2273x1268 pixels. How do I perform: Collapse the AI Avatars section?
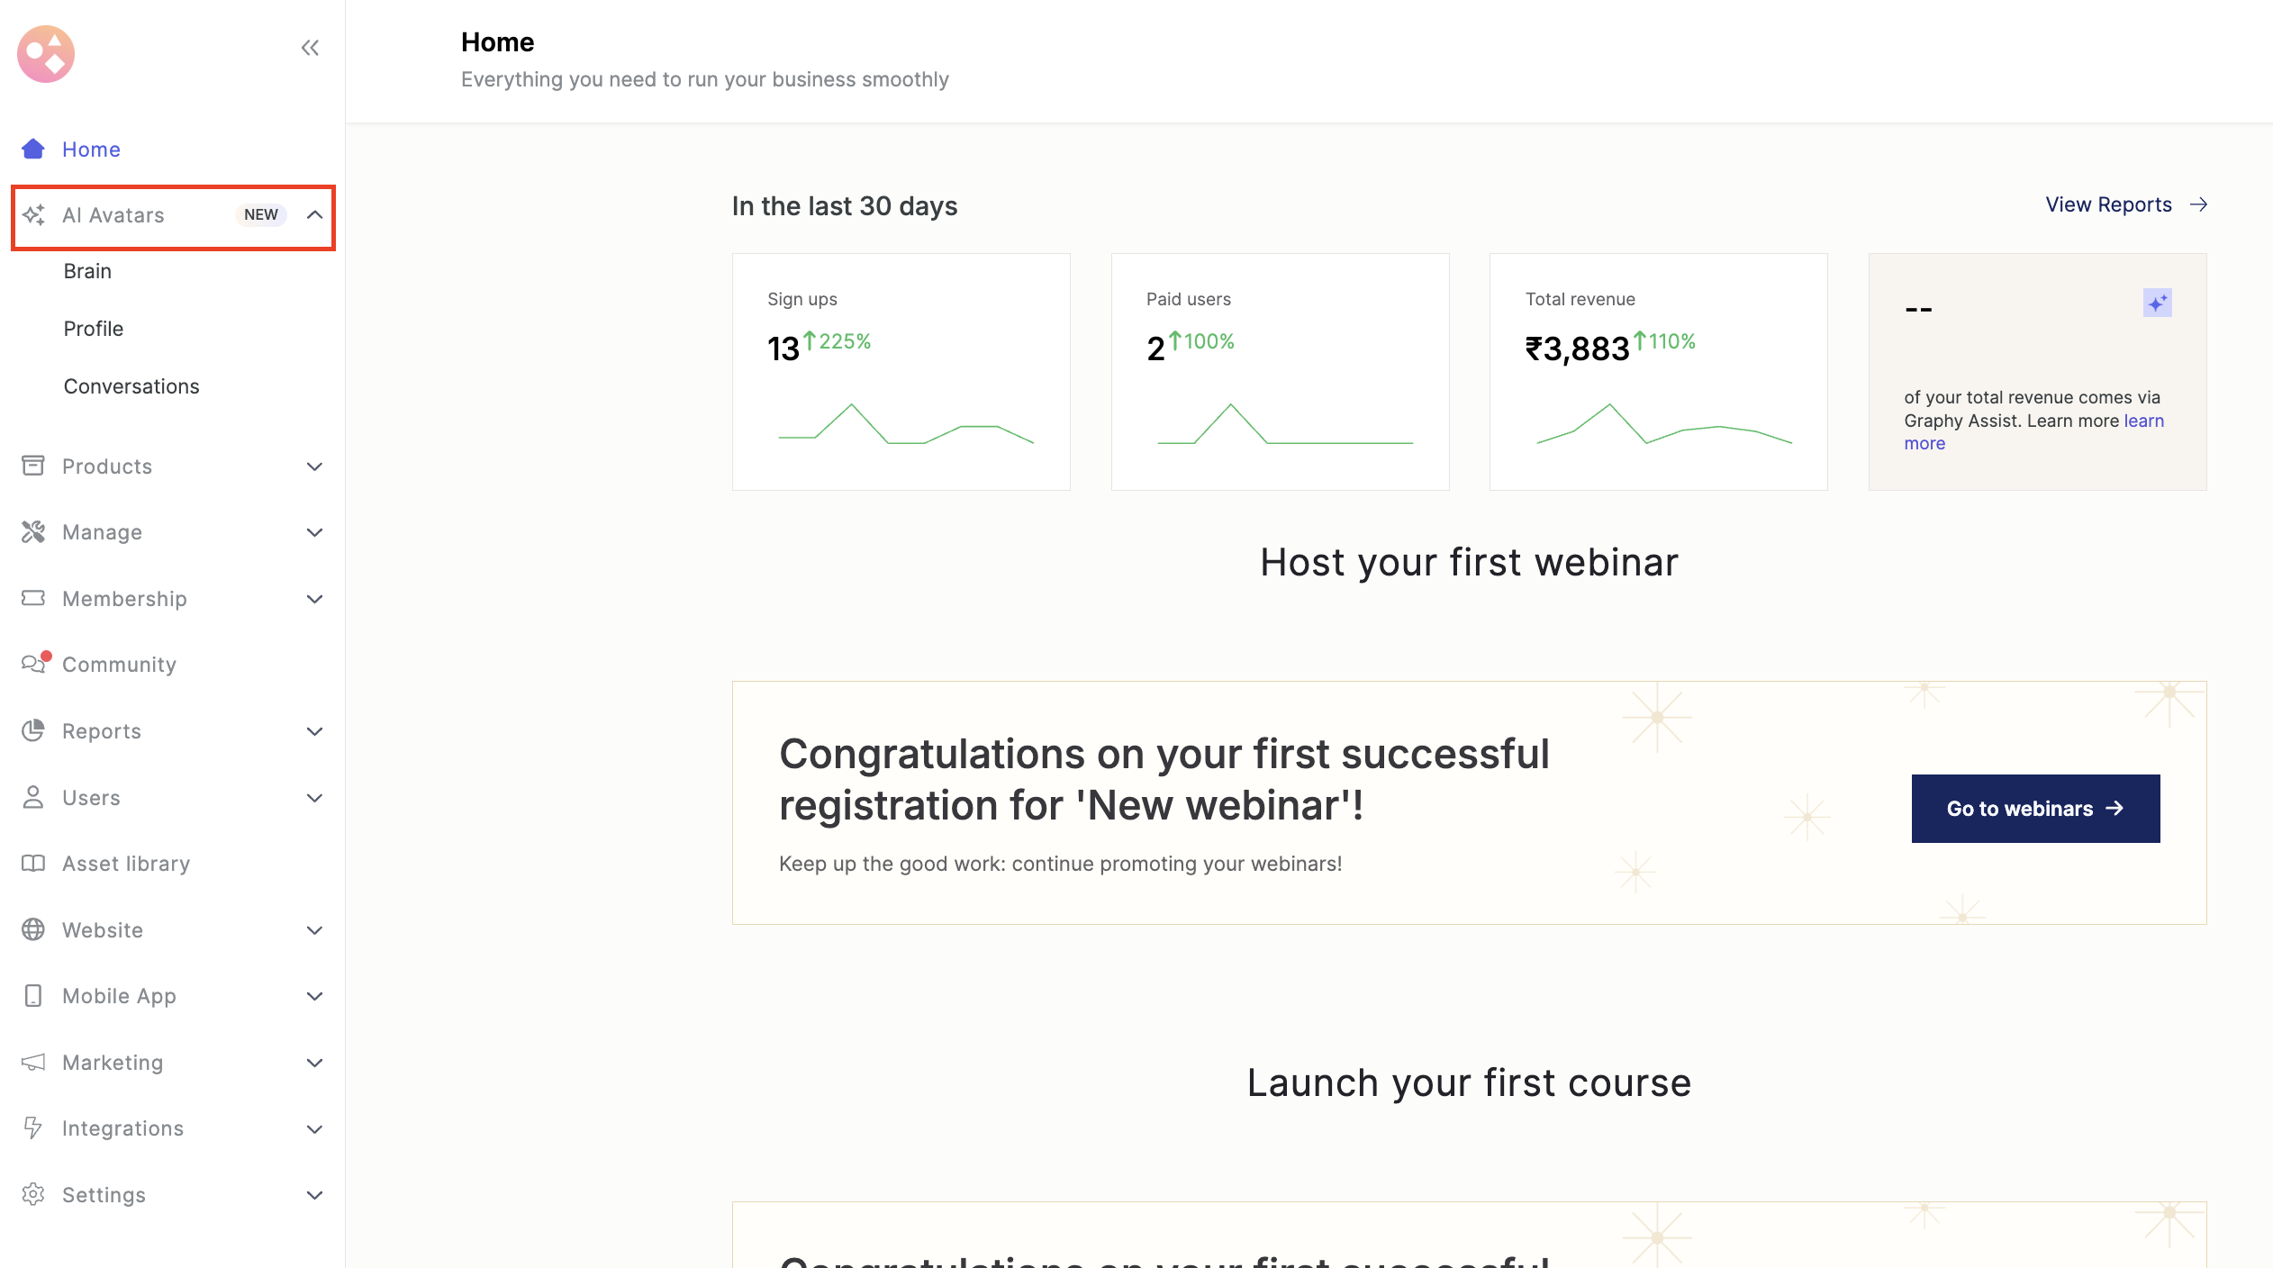click(x=314, y=215)
